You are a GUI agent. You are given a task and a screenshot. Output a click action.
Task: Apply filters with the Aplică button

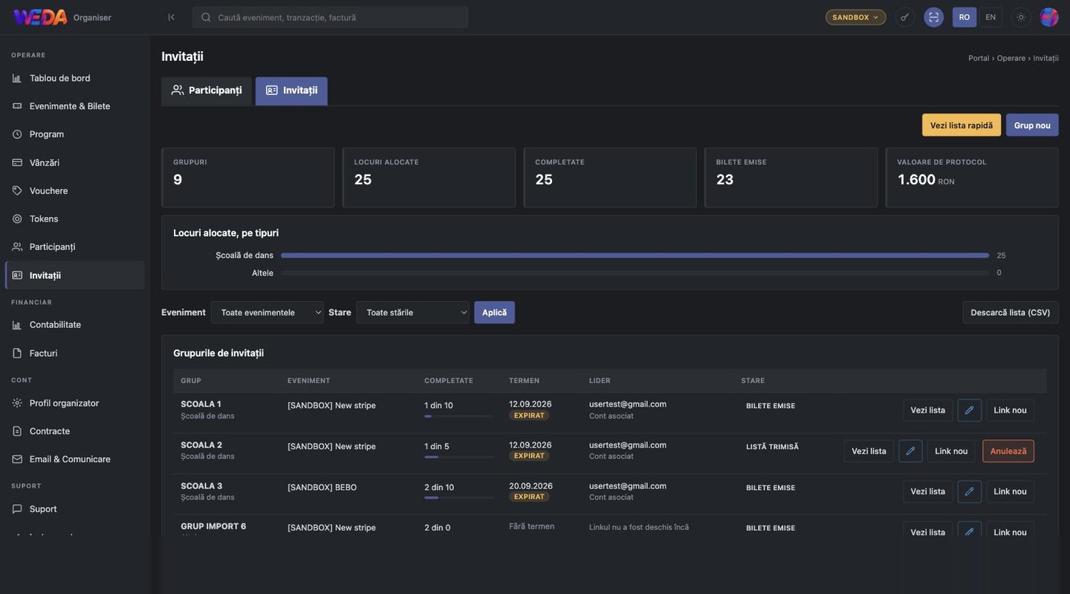point(494,312)
